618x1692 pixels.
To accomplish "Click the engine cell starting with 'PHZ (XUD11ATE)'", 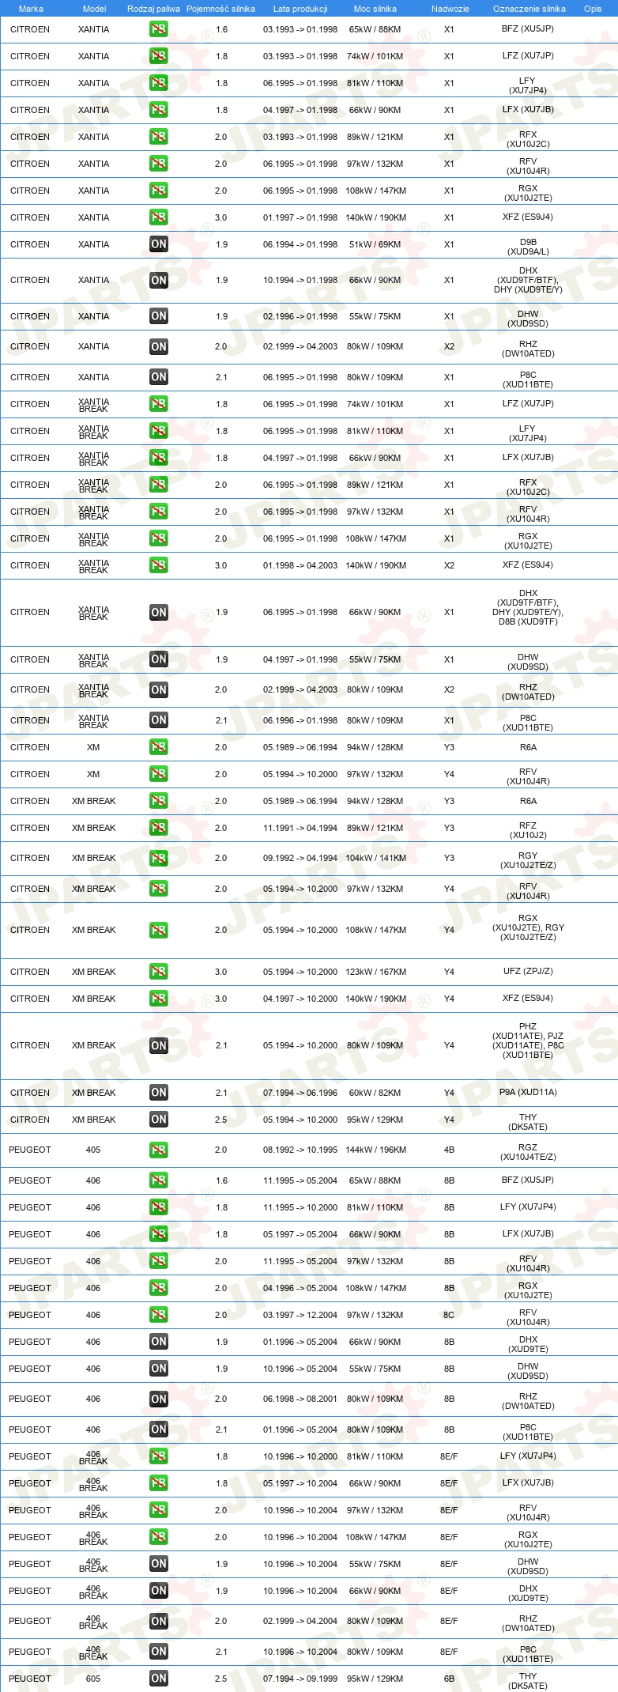I will pyautogui.click(x=528, y=1041).
